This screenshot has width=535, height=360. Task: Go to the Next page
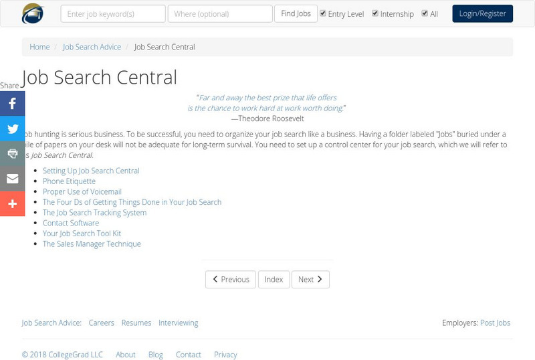pyautogui.click(x=310, y=280)
